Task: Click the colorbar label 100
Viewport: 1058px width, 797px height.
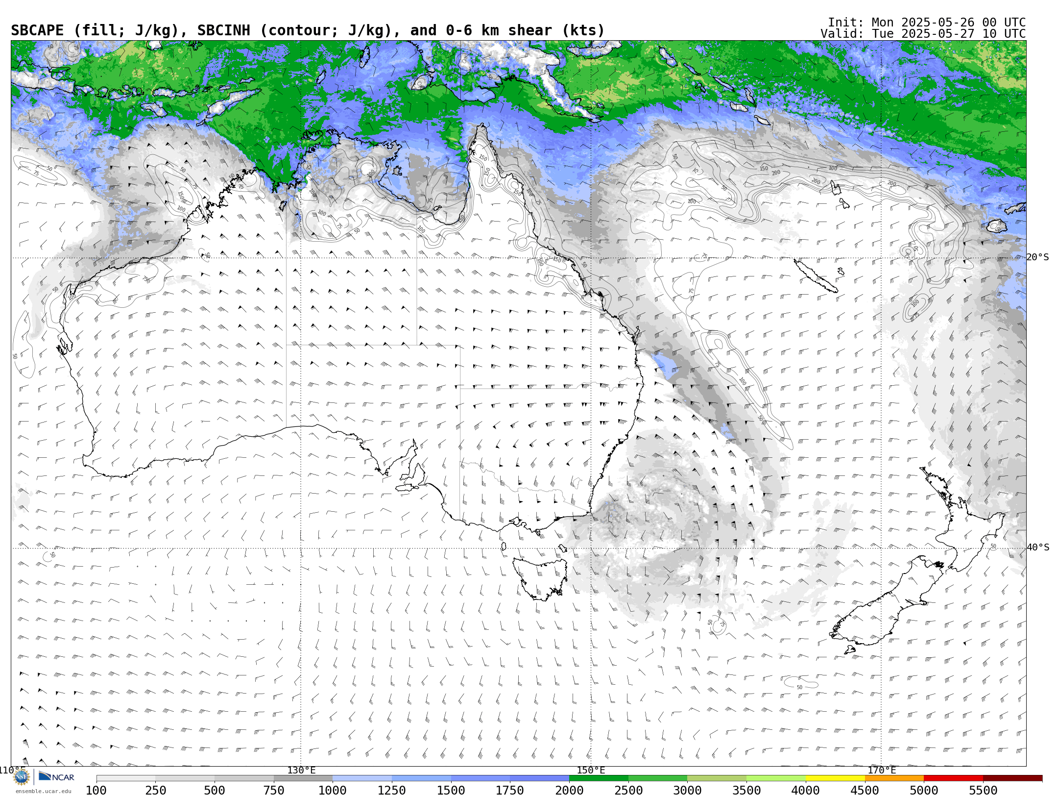Action: (x=96, y=790)
